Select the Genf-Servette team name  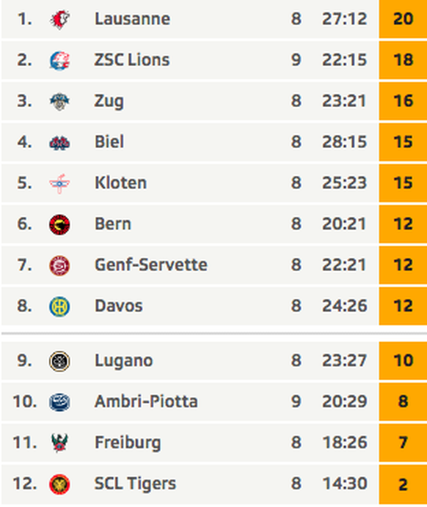click(151, 264)
